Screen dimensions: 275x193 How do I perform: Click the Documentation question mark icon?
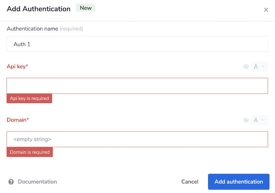[x=11, y=182]
